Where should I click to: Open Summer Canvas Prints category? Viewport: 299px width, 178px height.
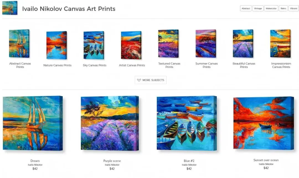click(207, 65)
